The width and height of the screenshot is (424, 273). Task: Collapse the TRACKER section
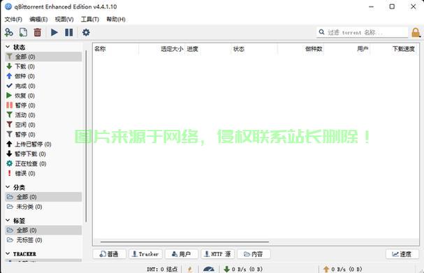(8, 254)
